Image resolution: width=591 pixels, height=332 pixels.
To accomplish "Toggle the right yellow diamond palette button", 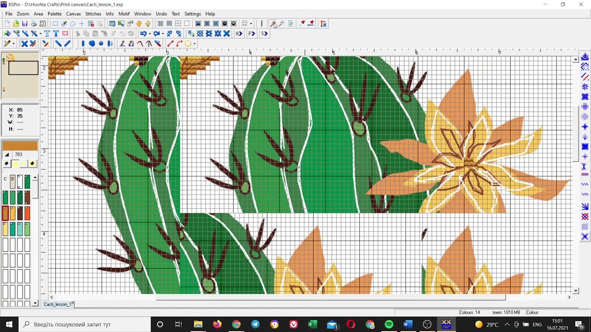I will pos(32,163).
